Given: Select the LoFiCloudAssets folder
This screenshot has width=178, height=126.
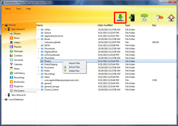Looking at the screenshot, I should 52,55.
